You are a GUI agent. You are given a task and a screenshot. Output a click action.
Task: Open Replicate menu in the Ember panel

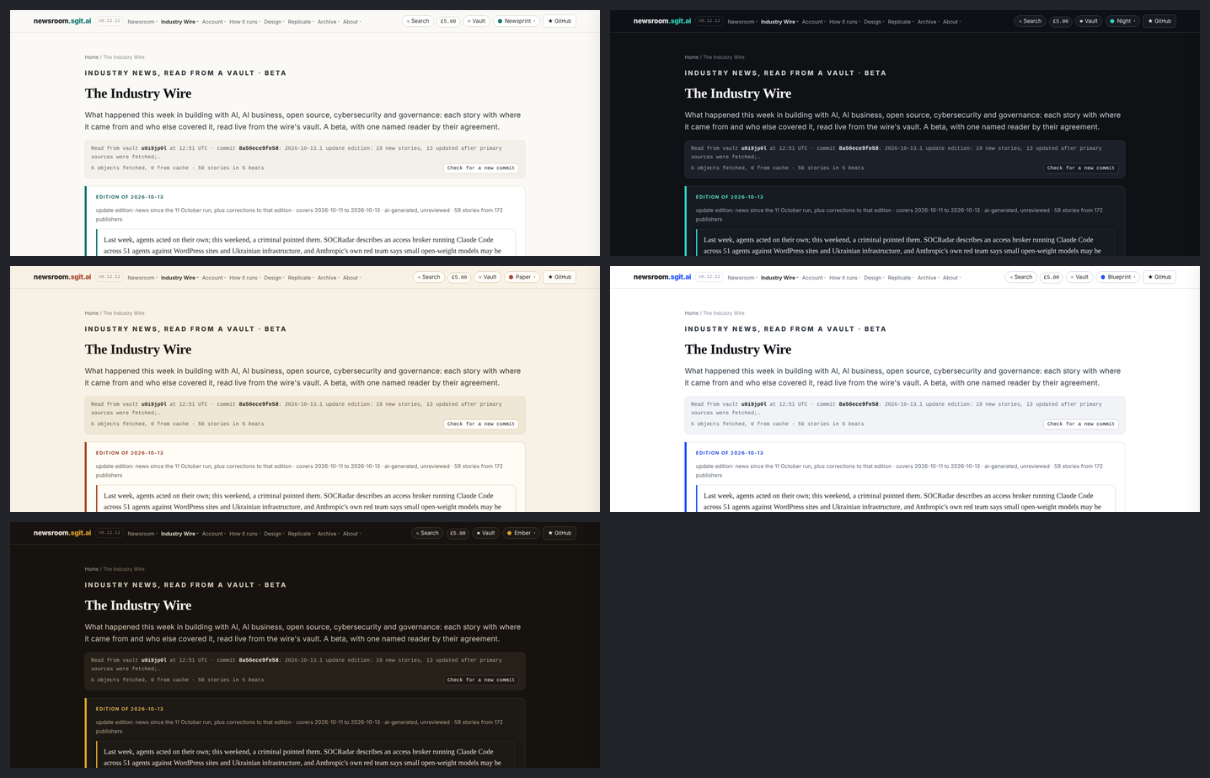(300, 534)
